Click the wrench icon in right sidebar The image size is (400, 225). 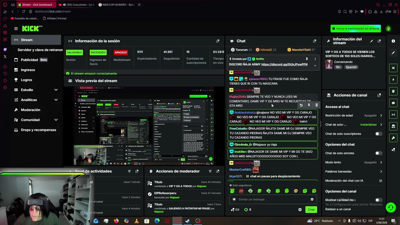click(393, 138)
